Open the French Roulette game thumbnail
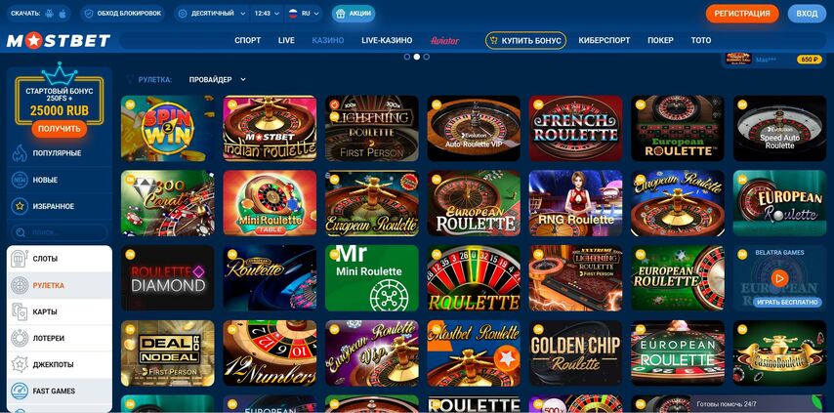 (x=575, y=128)
